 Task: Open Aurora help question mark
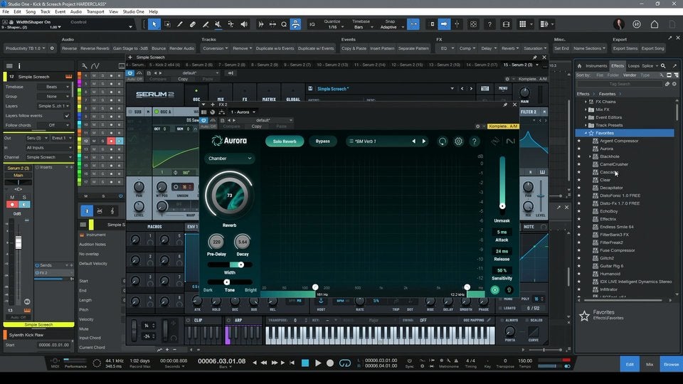point(475,142)
